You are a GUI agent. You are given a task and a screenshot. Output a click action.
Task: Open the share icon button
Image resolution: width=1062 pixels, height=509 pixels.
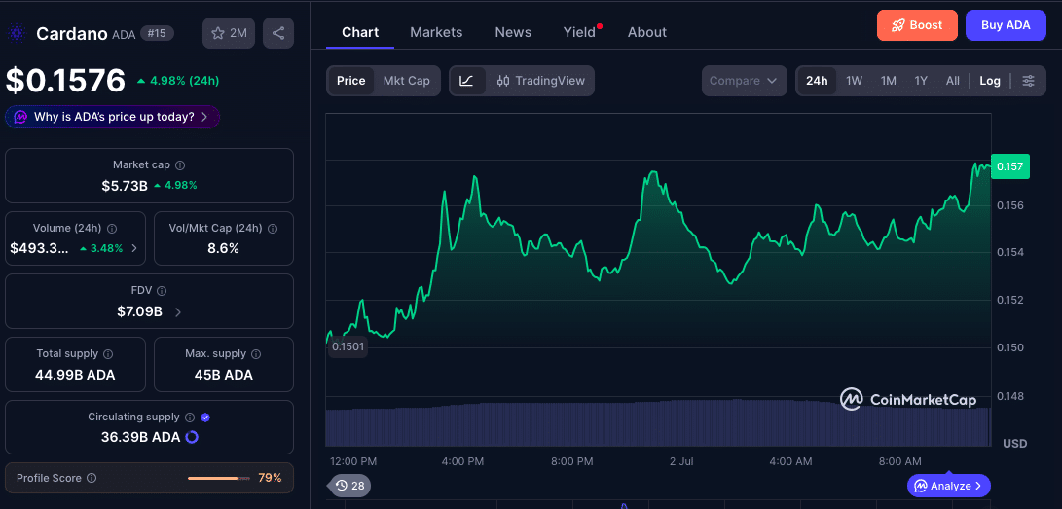[x=278, y=33]
